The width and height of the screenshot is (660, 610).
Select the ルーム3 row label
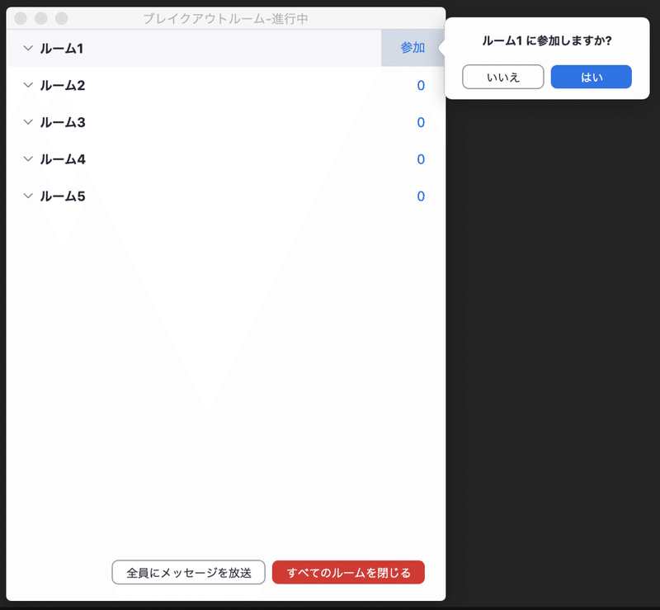coord(63,122)
